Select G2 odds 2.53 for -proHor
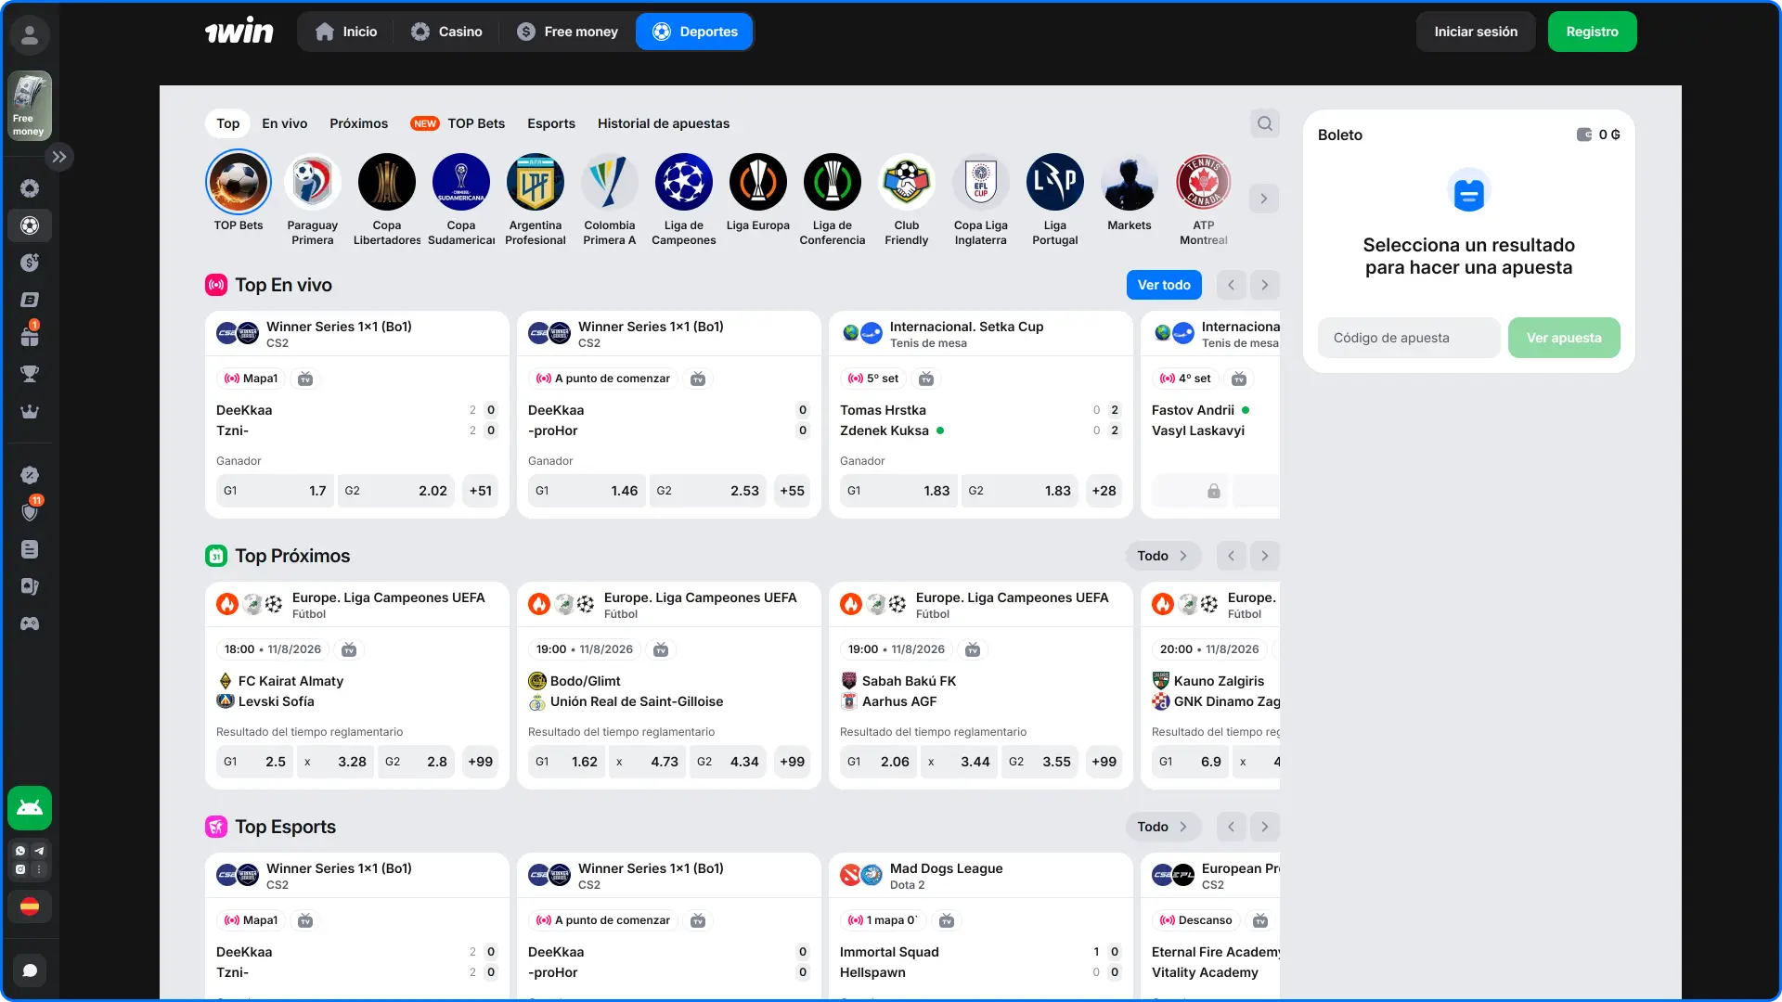Viewport: 1782px width, 1002px height. coord(708,491)
